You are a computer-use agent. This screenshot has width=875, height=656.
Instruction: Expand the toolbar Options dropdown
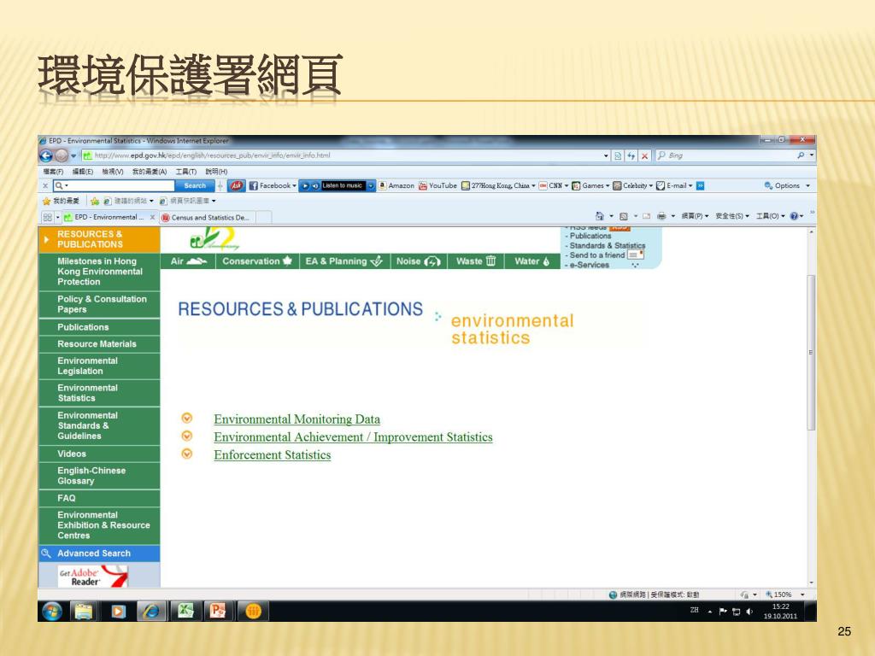(787, 185)
